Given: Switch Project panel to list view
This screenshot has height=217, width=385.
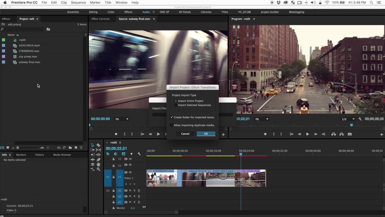Looking at the screenshot, I should 2,148.
